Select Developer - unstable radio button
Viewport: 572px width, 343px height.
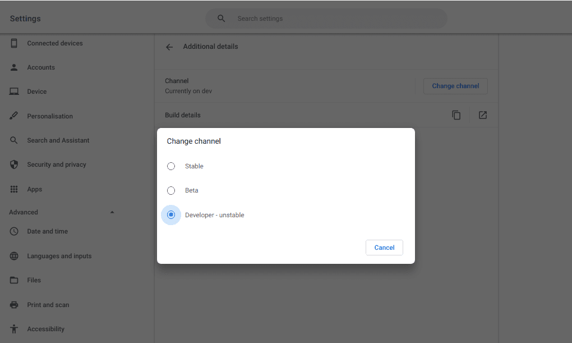coord(170,215)
